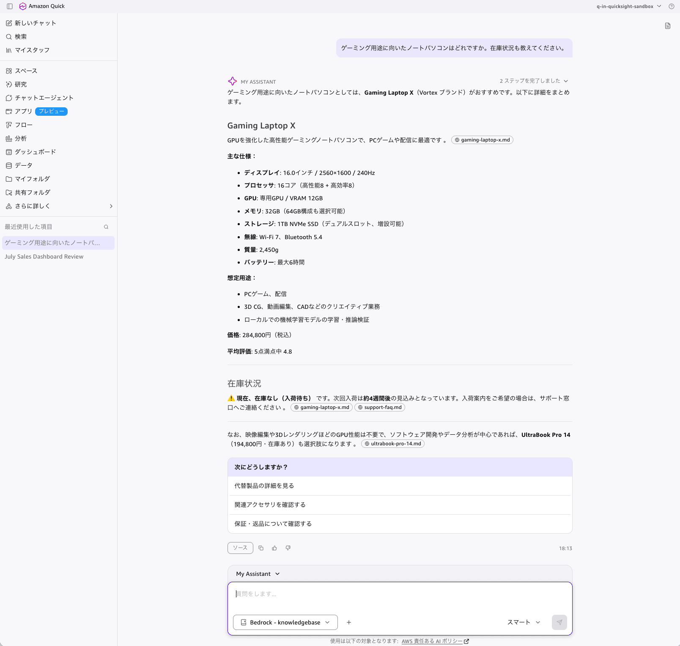The width and height of the screenshot is (680, 646).
Task: Open AWS 責任ある AI ポリシー link
Action: tap(435, 641)
